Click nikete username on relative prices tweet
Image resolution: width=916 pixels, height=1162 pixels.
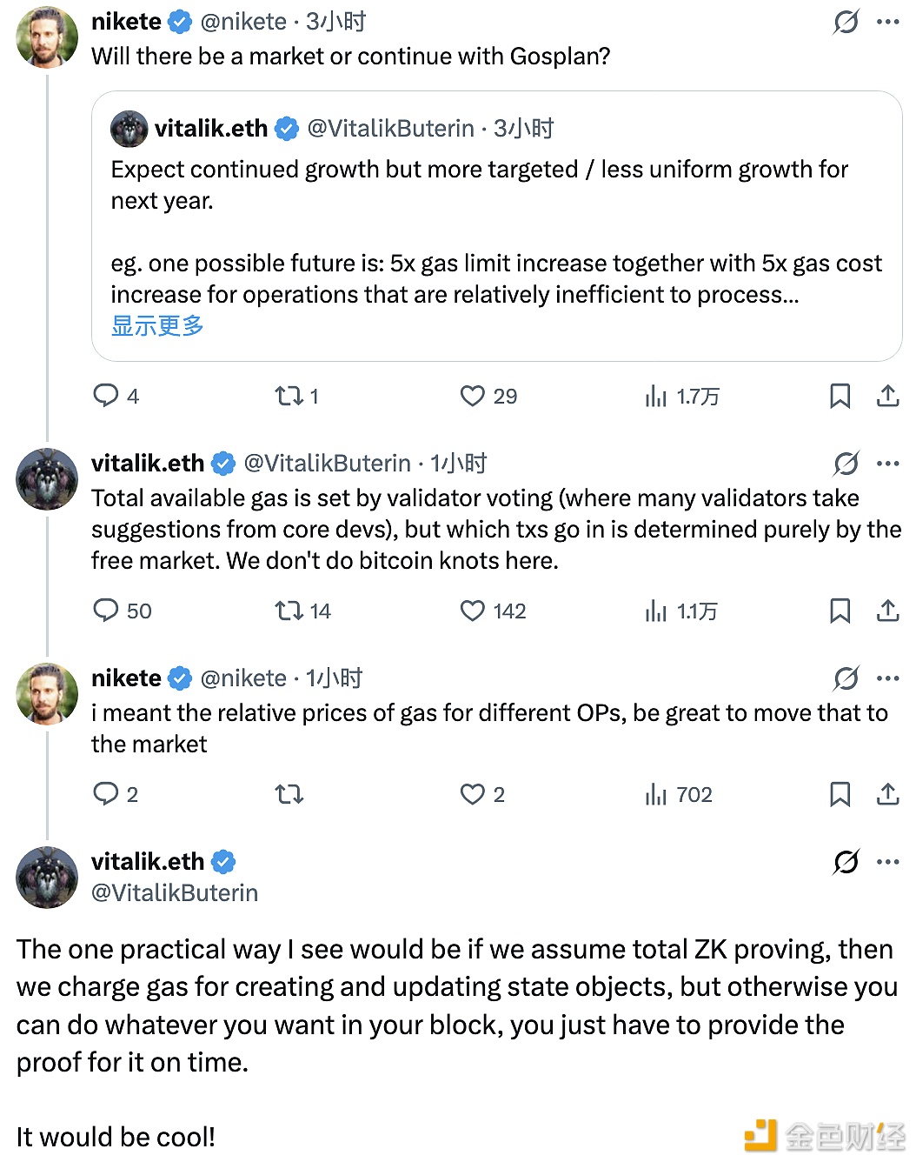pyautogui.click(x=126, y=678)
